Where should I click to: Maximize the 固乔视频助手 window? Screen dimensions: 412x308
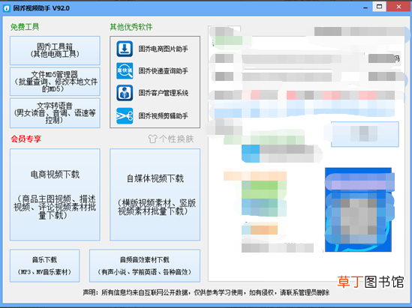pyautogui.click(x=379, y=7)
